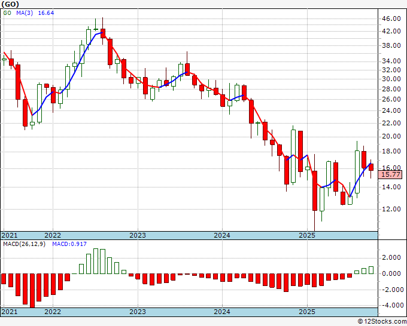Viewport: 407px width, 326px height.
Task: Click 2025 on the MACD panel time axis
Action: [x=307, y=312]
